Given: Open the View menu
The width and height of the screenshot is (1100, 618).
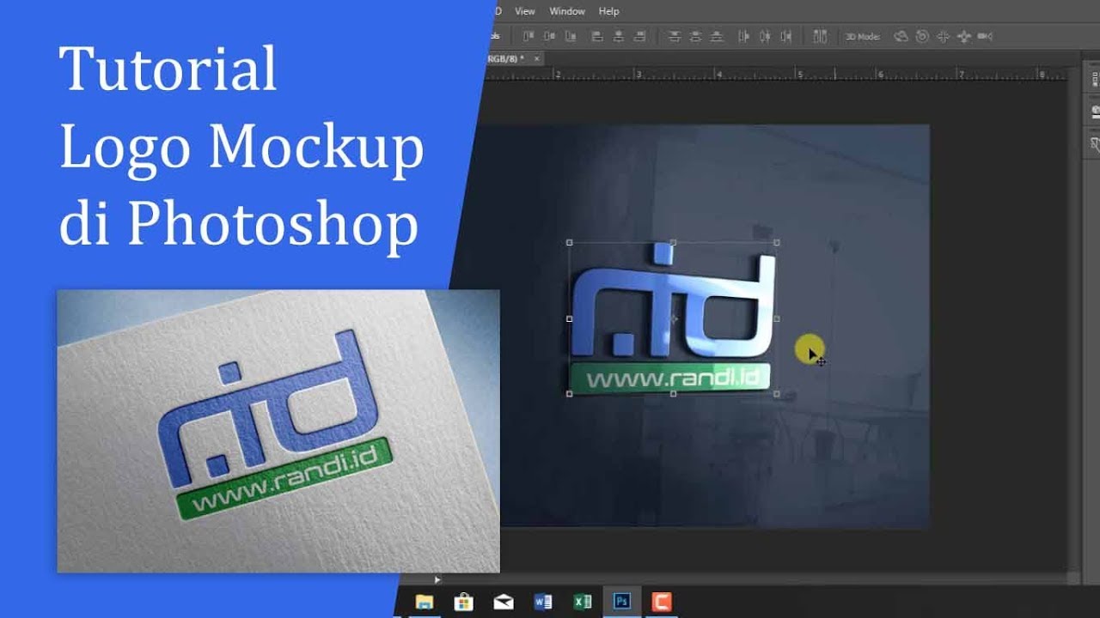Looking at the screenshot, I should 524,11.
